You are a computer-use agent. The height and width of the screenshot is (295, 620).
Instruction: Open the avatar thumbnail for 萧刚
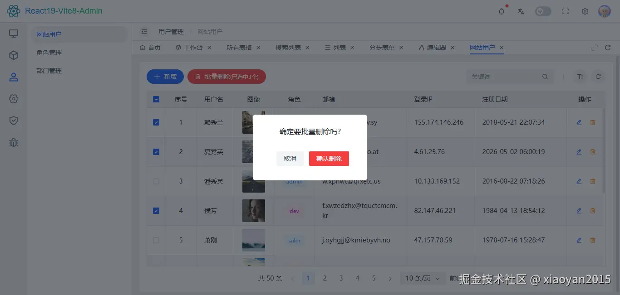click(254, 240)
